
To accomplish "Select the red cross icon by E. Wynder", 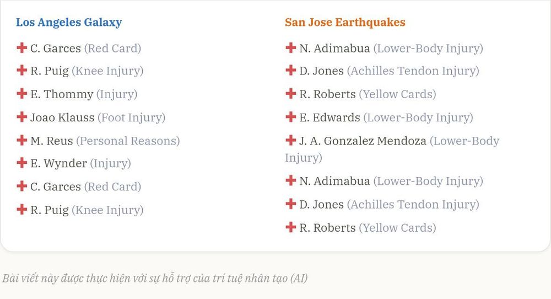I will coord(22,163).
